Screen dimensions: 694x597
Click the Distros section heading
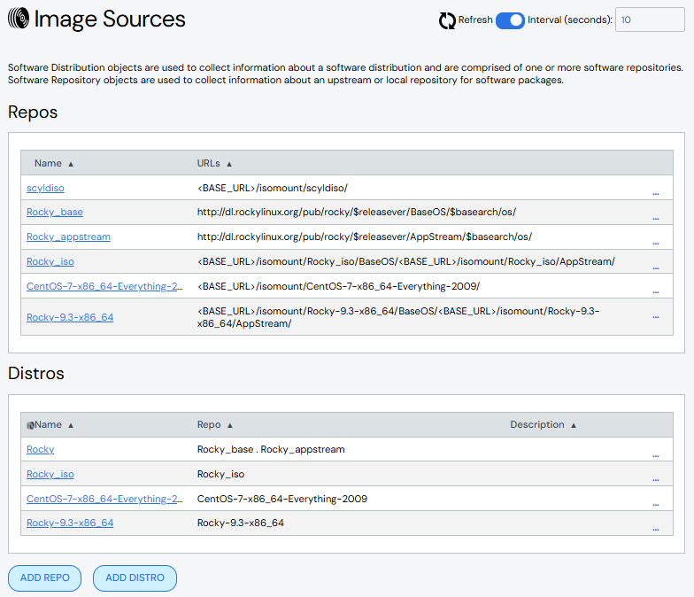(35, 374)
